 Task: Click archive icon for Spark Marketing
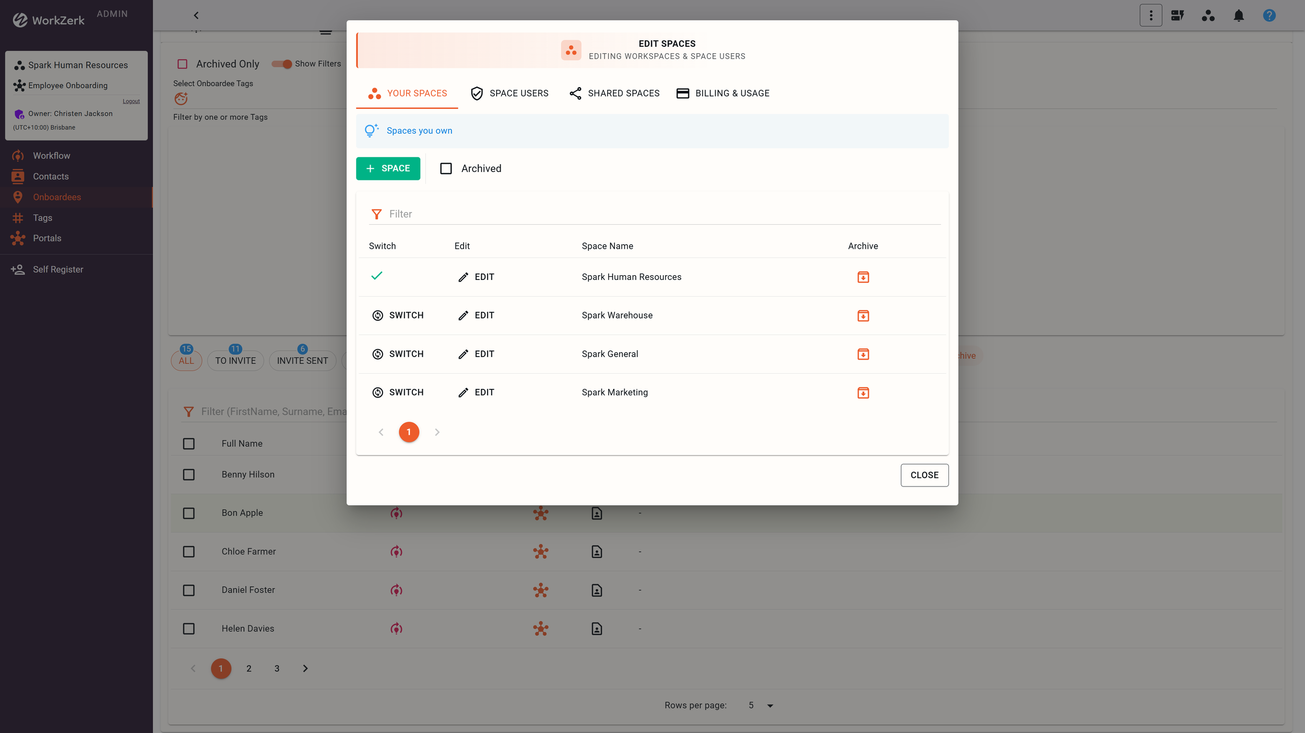(x=863, y=393)
